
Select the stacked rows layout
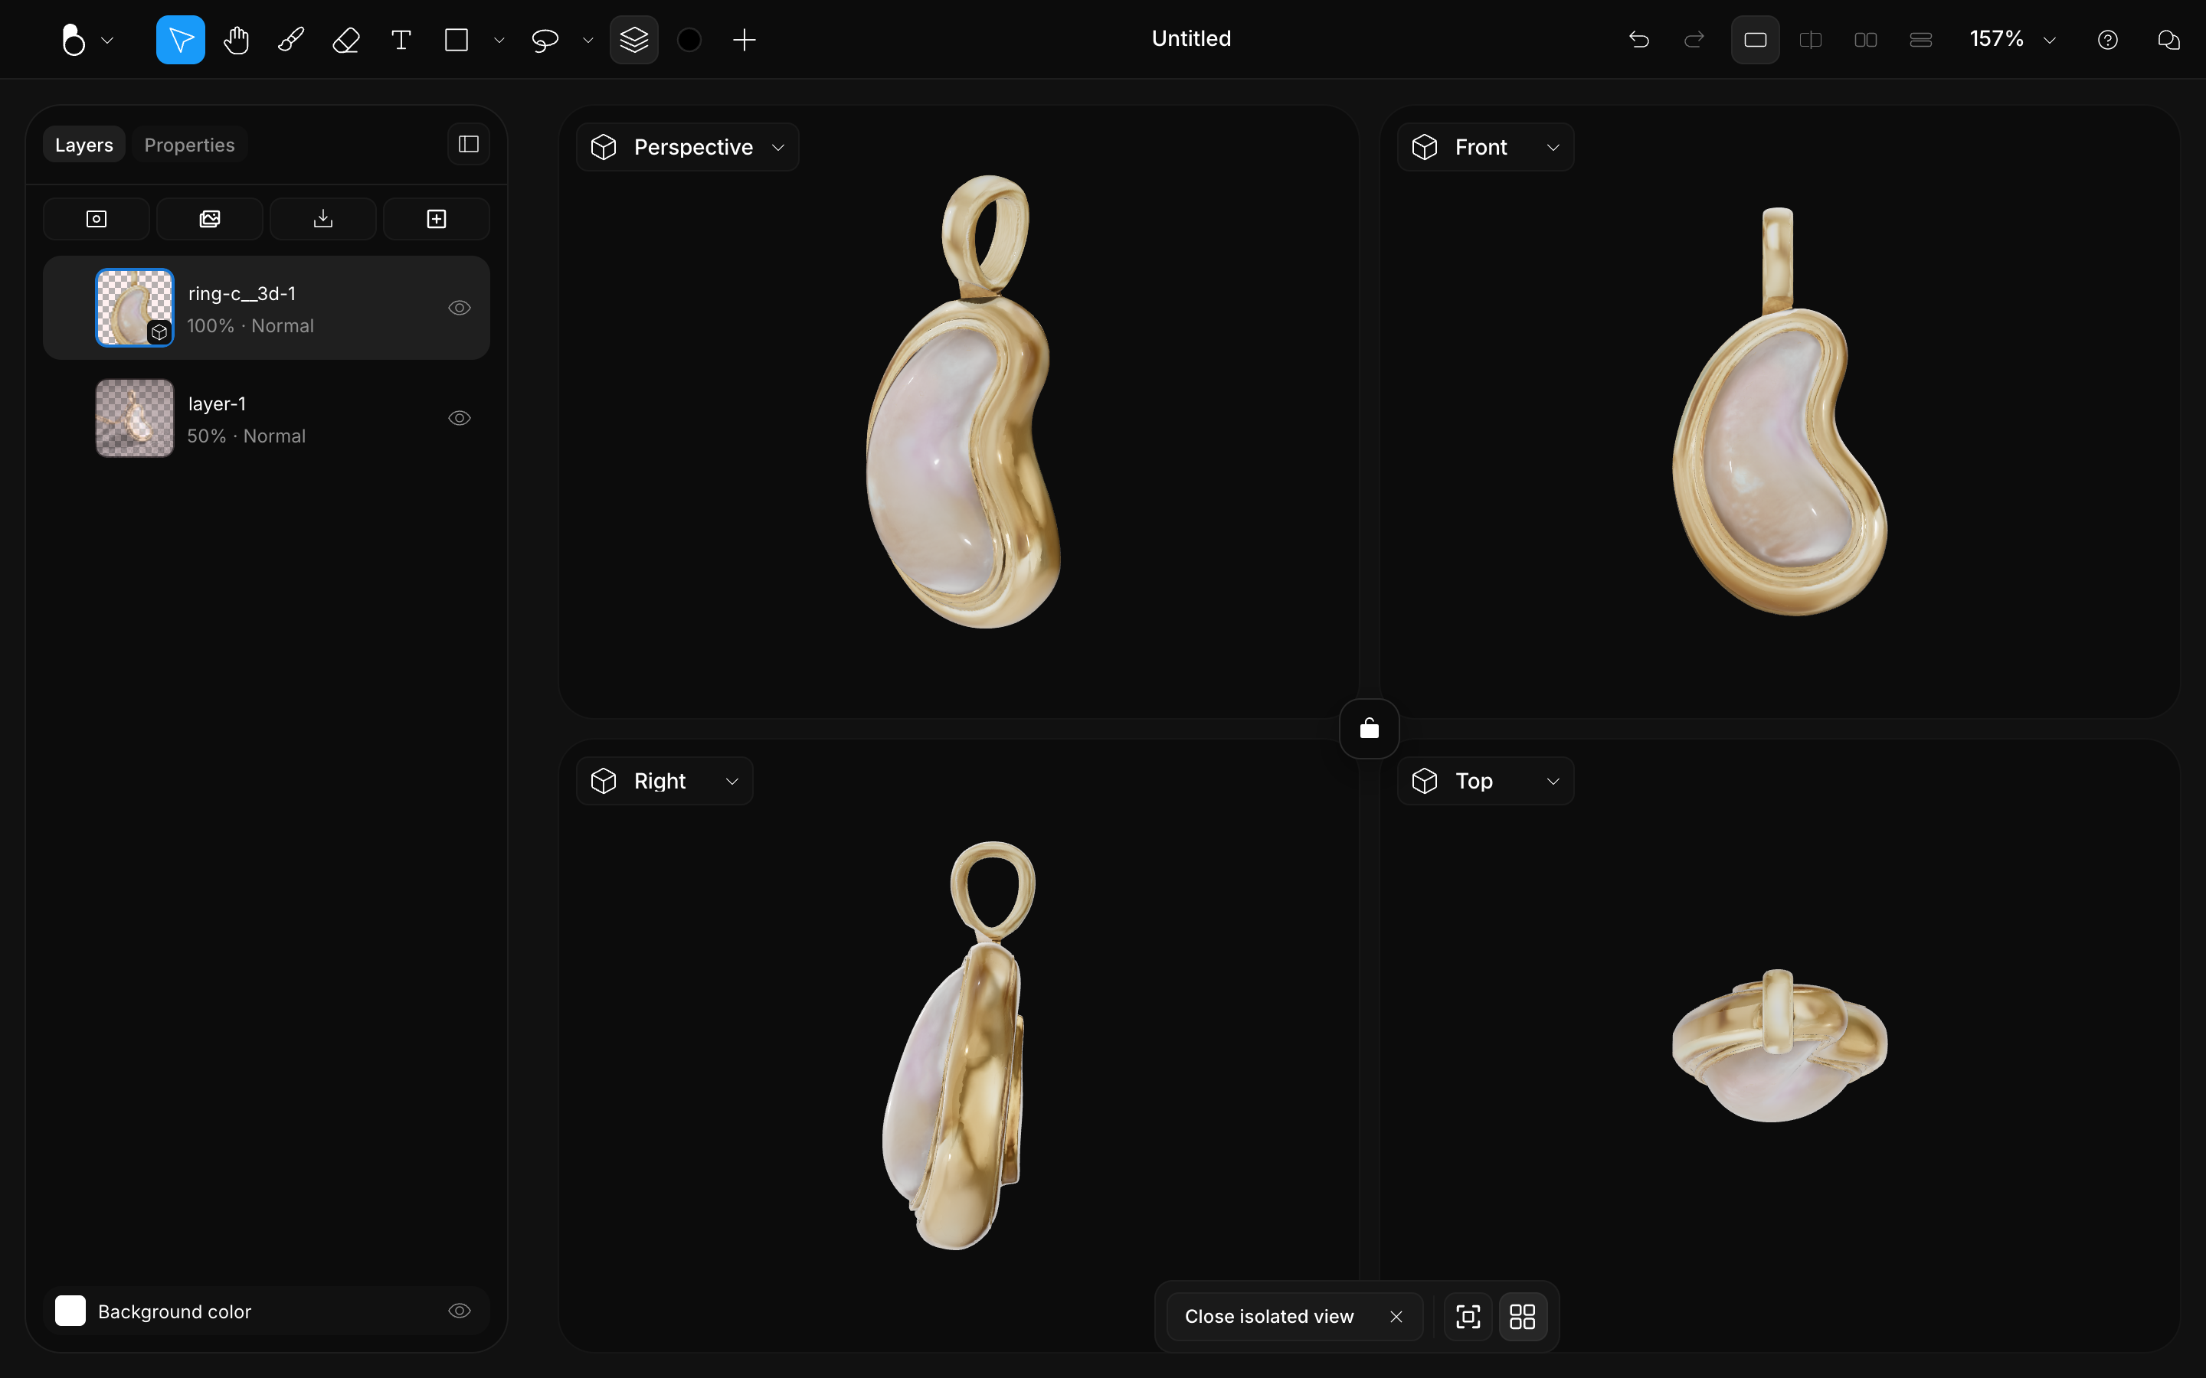pyautogui.click(x=1921, y=39)
